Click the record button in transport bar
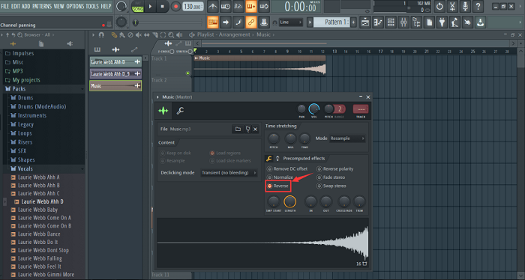 175,7
